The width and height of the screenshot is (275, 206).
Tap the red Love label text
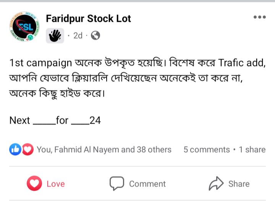coord(56,184)
